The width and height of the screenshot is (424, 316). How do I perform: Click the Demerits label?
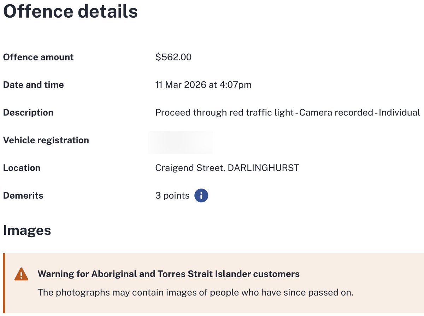pos(23,196)
